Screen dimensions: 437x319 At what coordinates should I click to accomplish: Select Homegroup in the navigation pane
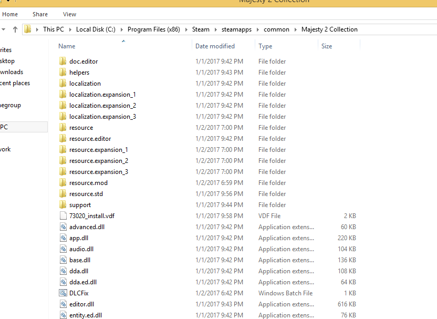click(x=11, y=105)
